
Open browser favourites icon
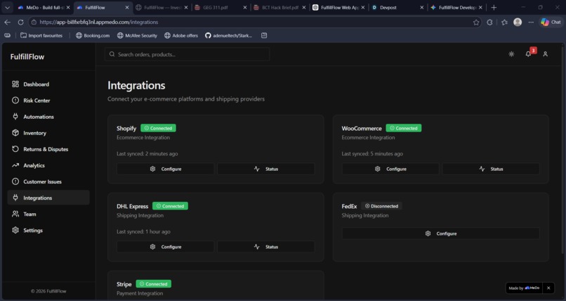504,22
